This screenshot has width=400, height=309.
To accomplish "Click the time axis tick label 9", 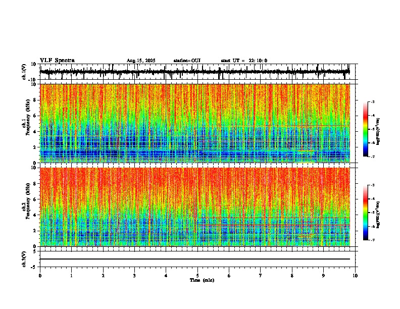I will point(323,276).
